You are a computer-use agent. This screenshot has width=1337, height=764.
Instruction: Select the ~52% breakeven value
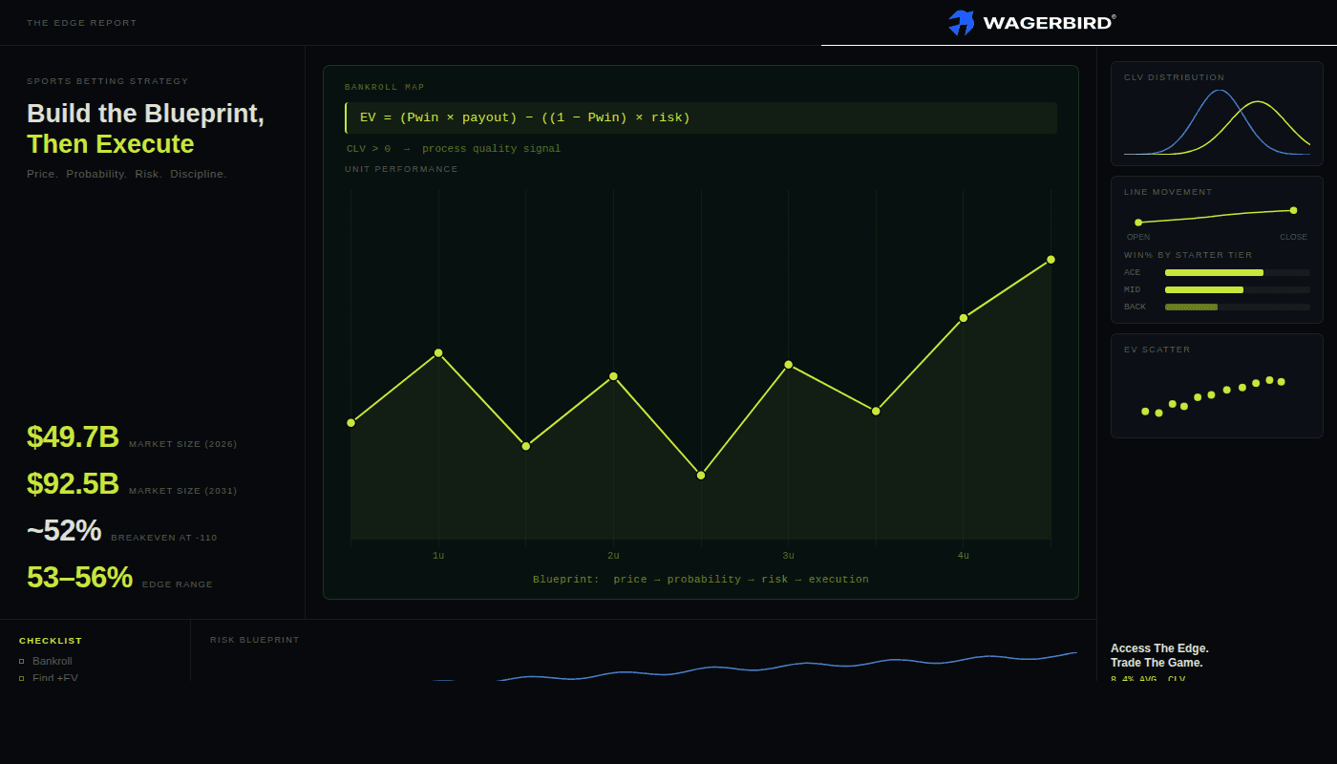(64, 530)
